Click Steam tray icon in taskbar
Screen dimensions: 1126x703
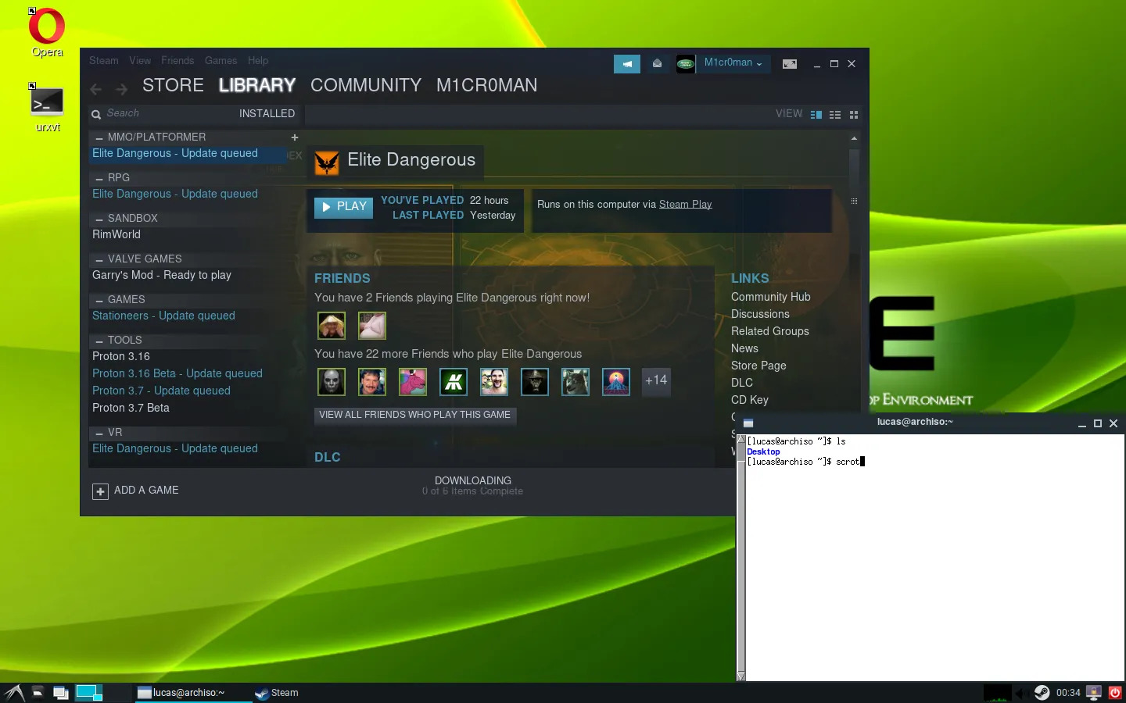[1042, 692]
